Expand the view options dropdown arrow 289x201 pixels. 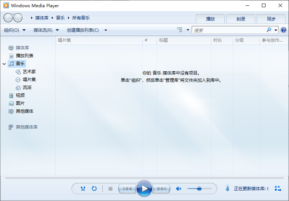[x=188, y=30]
